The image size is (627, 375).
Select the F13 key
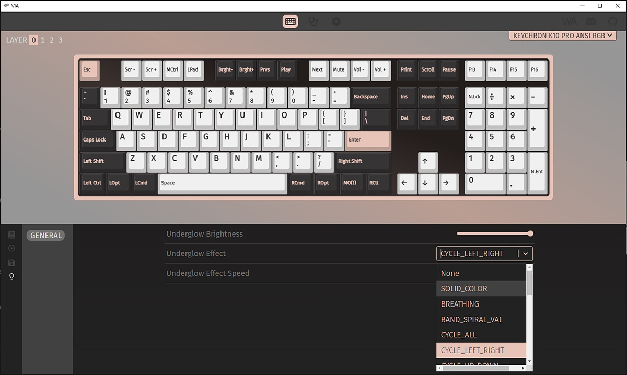pyautogui.click(x=474, y=71)
